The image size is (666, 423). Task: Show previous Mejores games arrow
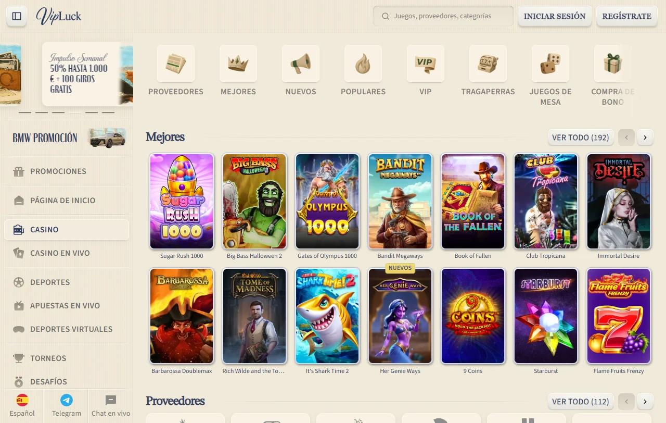coord(626,138)
